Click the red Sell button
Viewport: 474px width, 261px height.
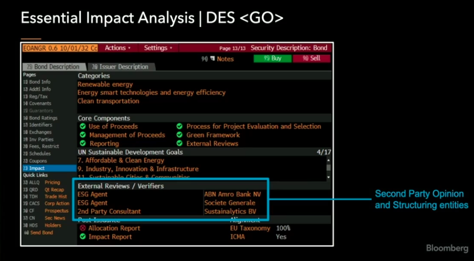pos(312,59)
